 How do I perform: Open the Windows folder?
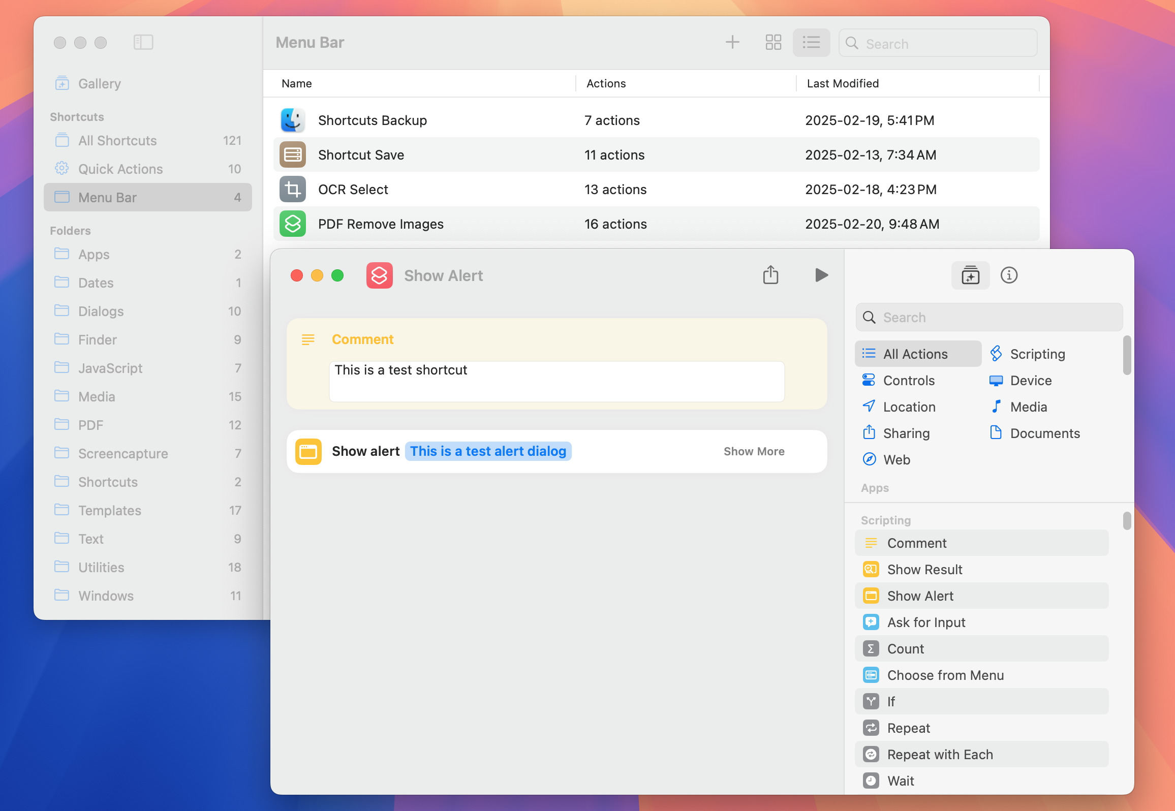point(147,596)
